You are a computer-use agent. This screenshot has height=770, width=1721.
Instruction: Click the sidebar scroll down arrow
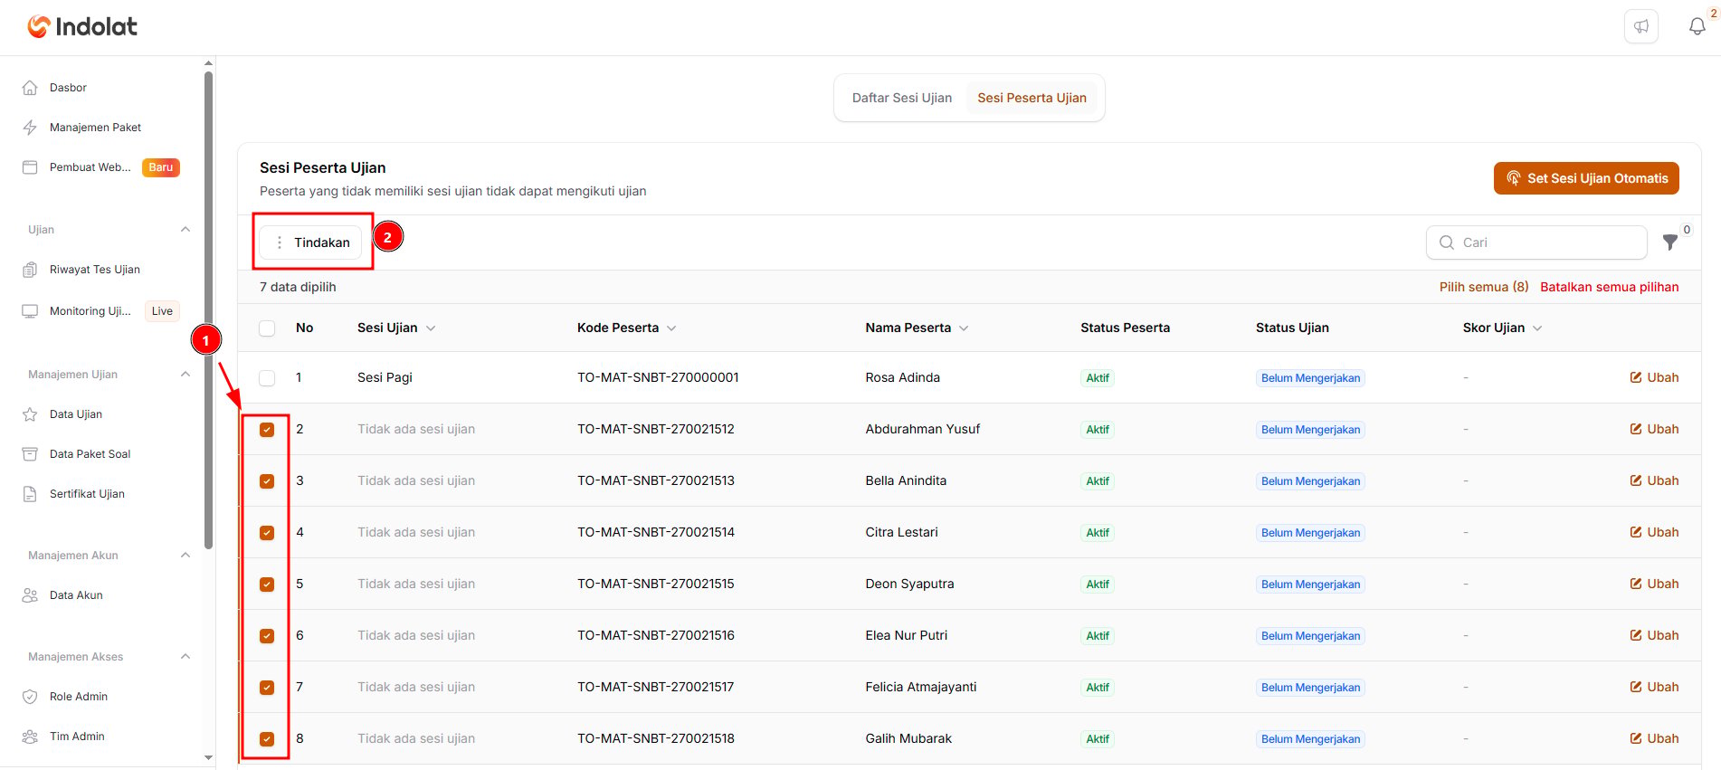coord(209,757)
